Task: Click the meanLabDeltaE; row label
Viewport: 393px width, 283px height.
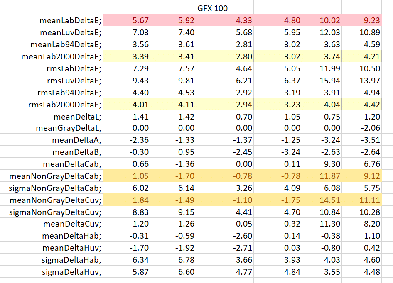Action: point(71,20)
